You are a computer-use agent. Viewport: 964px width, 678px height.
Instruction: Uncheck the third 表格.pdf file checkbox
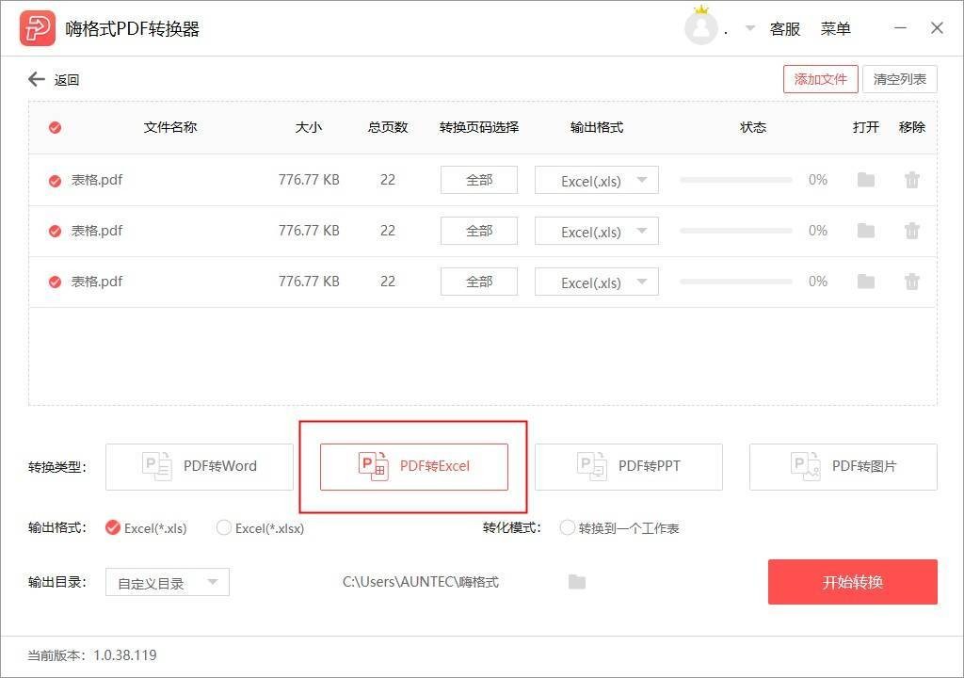[x=55, y=282]
